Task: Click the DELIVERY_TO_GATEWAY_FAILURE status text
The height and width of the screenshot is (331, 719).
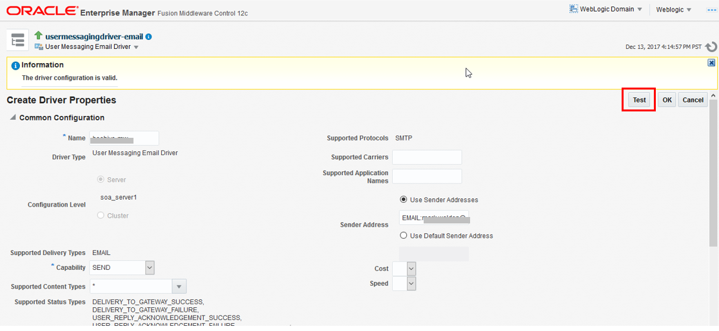Action: click(x=146, y=310)
